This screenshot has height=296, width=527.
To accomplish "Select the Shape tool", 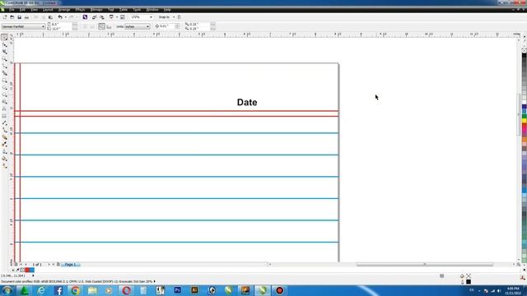I will (x=4, y=44).
